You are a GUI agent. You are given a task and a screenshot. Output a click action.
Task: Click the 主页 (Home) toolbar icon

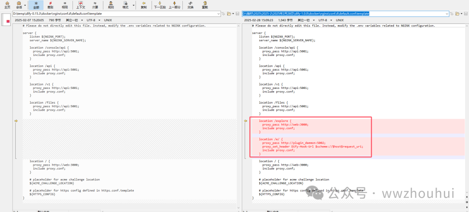point(7,5)
